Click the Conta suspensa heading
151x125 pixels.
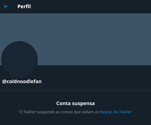coord(75,103)
